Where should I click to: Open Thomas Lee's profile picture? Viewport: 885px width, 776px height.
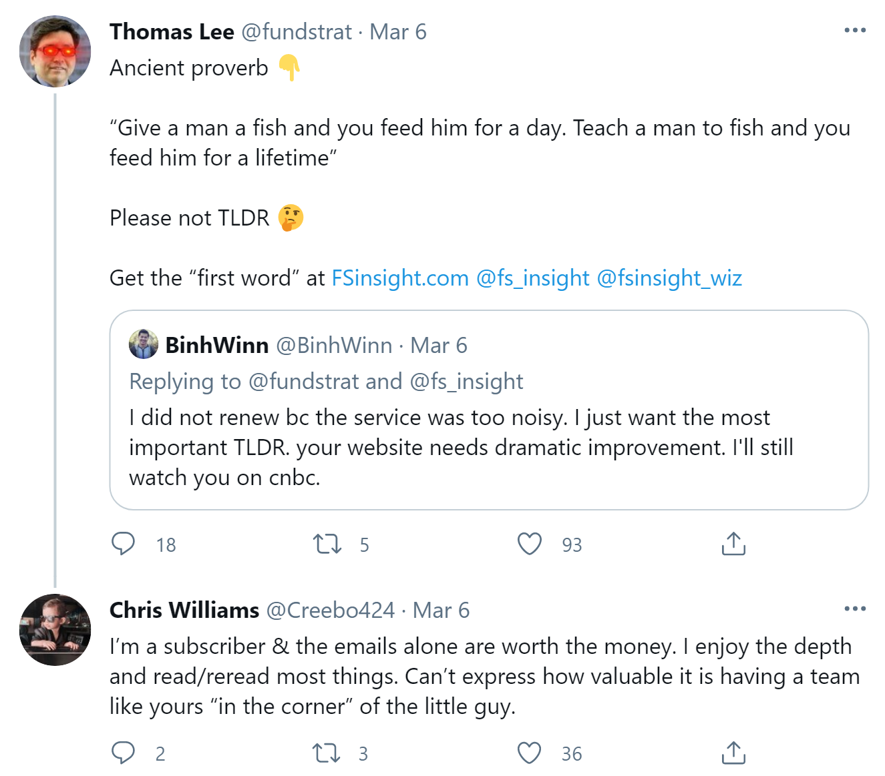55,51
